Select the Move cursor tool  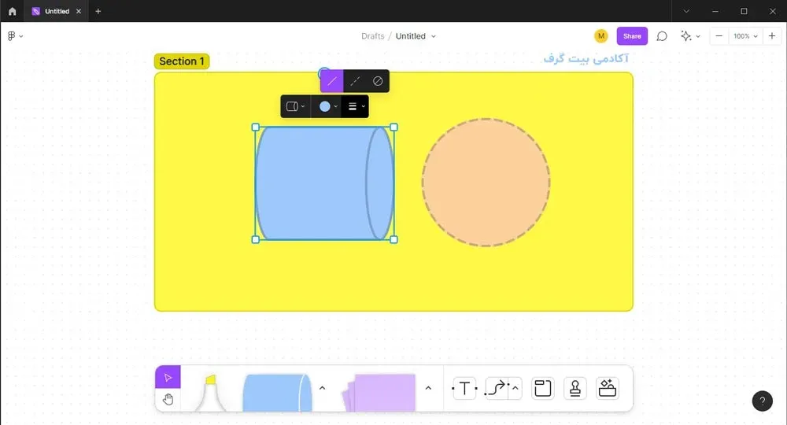168,377
